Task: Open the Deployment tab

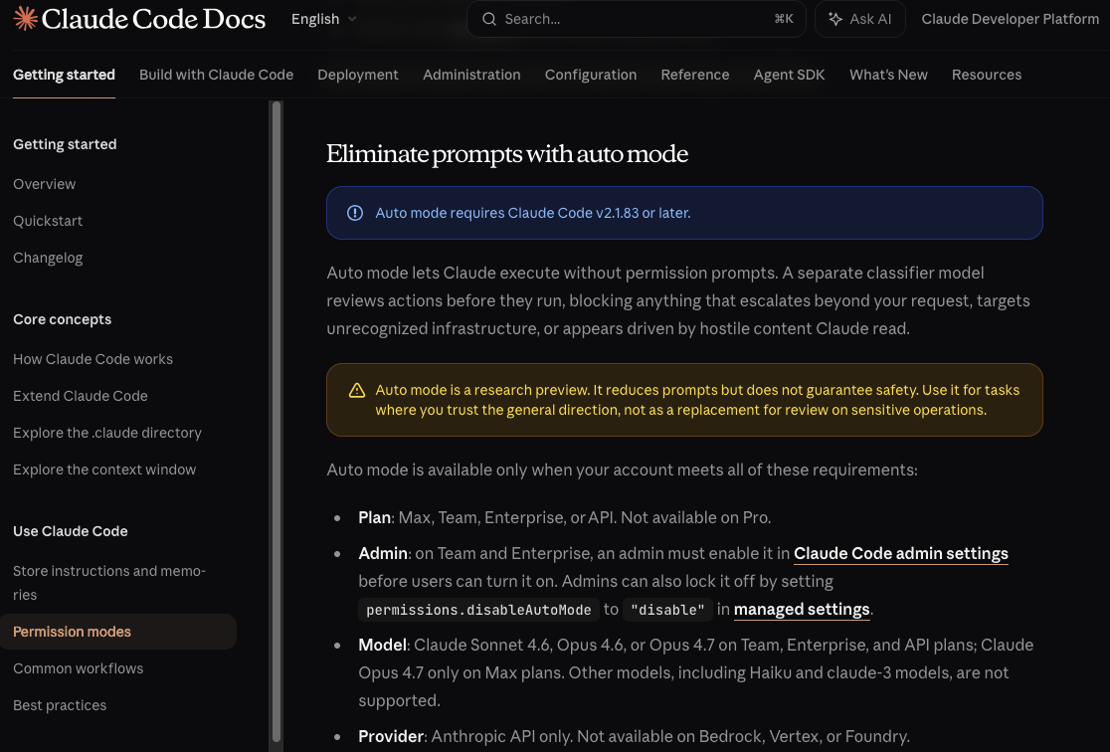Action: click(x=357, y=75)
